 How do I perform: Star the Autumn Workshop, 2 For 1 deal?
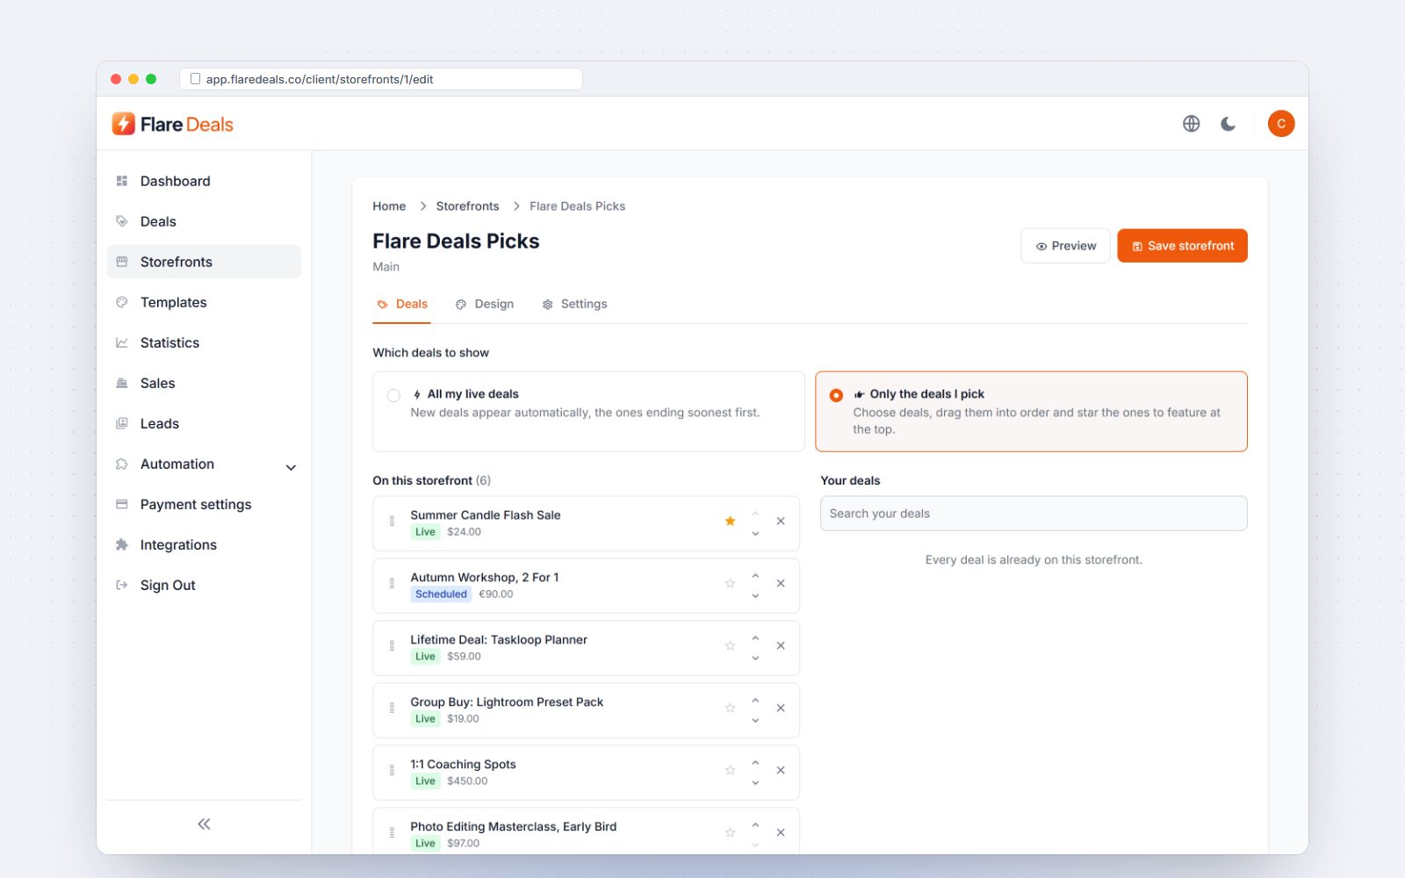click(730, 583)
